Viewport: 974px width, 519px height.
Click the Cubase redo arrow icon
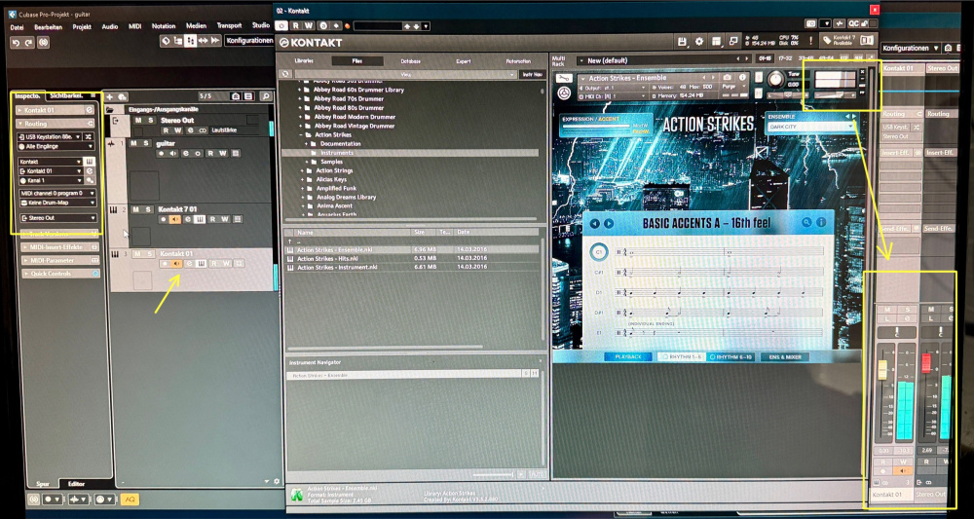pyautogui.click(x=28, y=43)
